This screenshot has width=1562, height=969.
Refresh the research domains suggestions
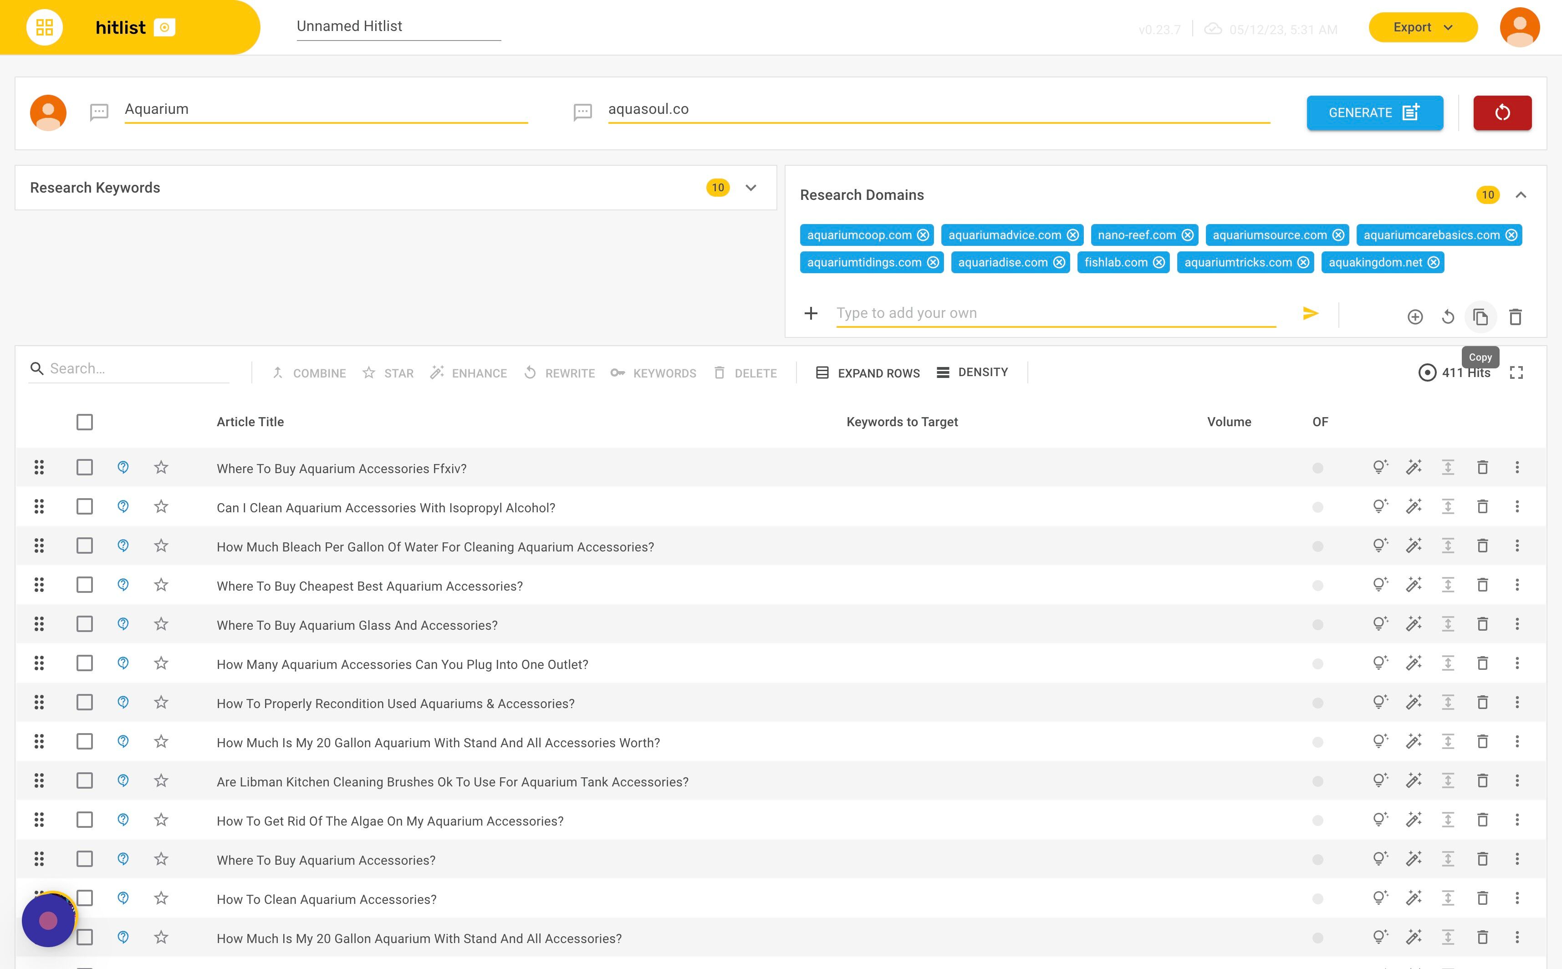coord(1447,316)
